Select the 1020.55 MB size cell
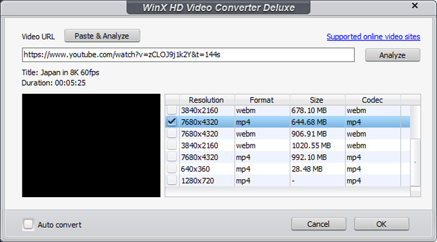Viewport: 437px width, 242px height. coord(318,146)
